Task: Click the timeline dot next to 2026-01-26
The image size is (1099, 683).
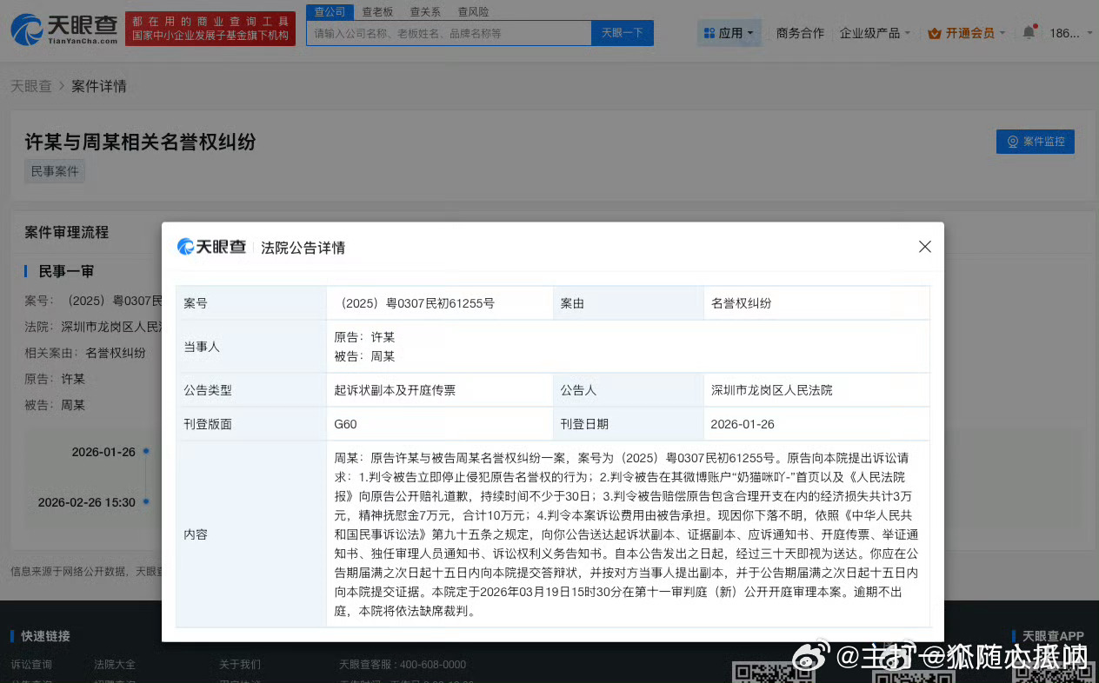Action: coord(147,451)
